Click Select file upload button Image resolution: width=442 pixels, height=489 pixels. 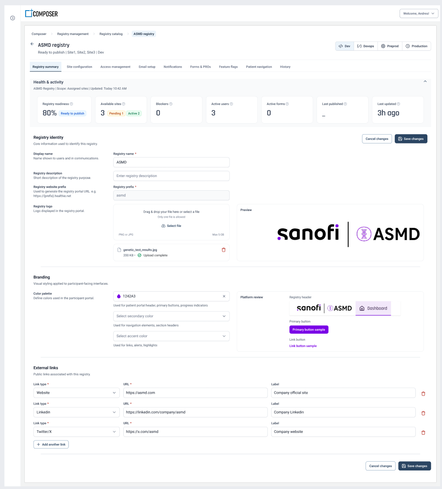point(171,226)
